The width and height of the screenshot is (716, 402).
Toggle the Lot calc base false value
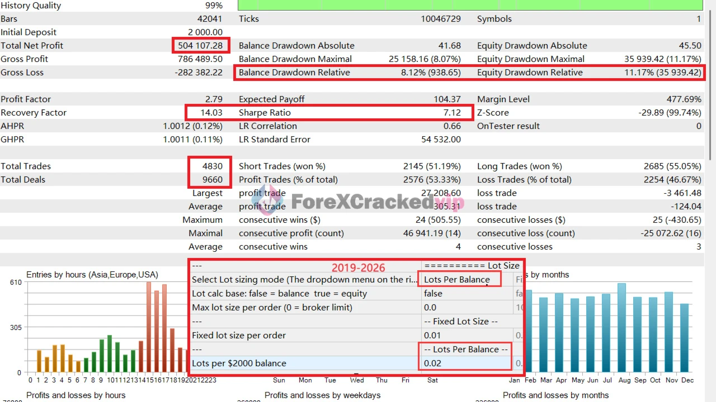[433, 294]
